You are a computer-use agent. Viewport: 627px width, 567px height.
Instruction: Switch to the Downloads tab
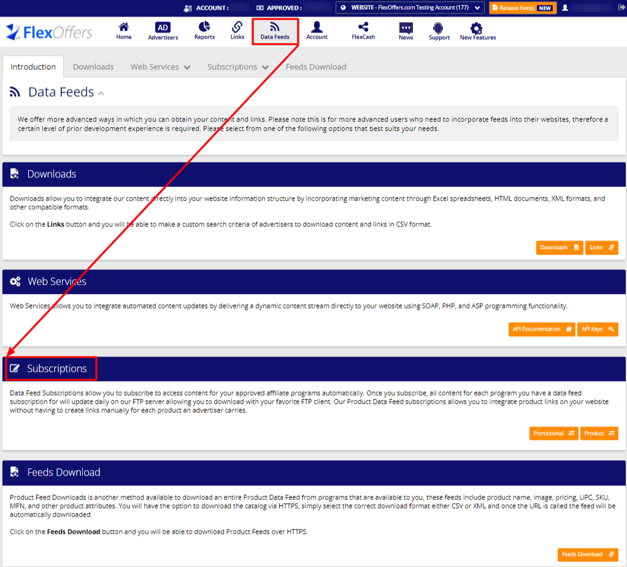[93, 67]
